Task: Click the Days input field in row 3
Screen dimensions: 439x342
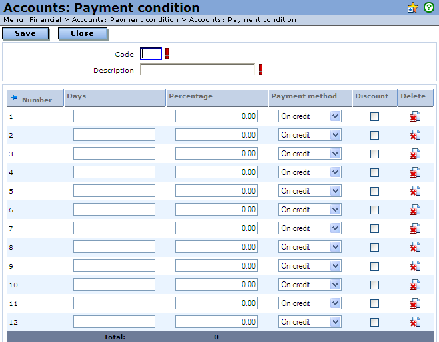Action: click(x=114, y=154)
